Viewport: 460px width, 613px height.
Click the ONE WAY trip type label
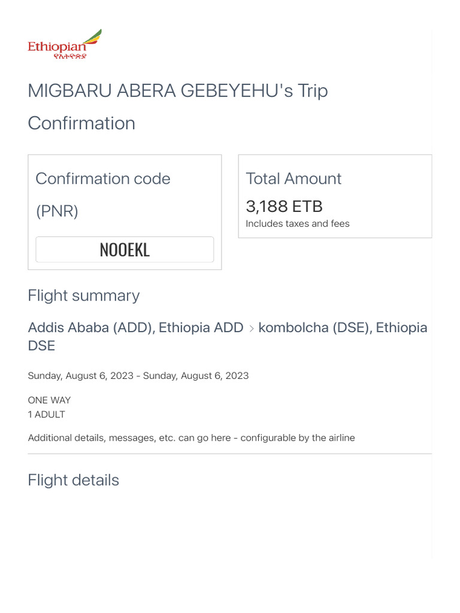(x=49, y=400)
